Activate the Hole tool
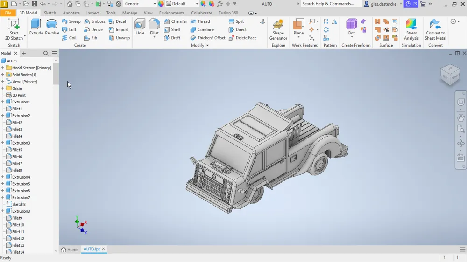Screen dimensions: 467x262 click(140, 27)
